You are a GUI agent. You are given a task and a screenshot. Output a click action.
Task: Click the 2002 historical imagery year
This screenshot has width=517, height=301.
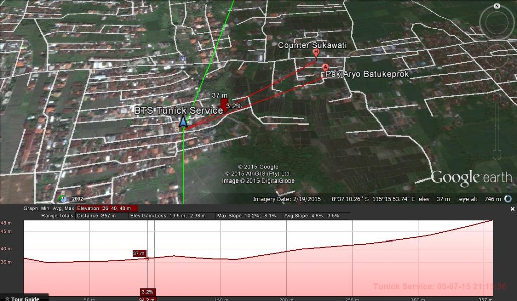(77, 199)
